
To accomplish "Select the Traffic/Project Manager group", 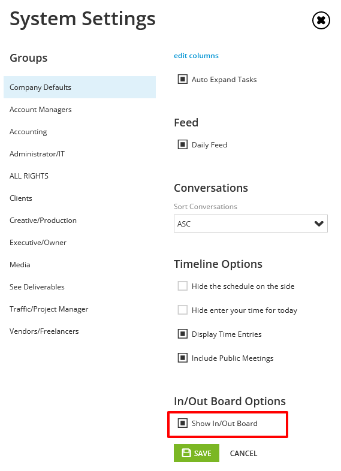I will coord(49,309).
